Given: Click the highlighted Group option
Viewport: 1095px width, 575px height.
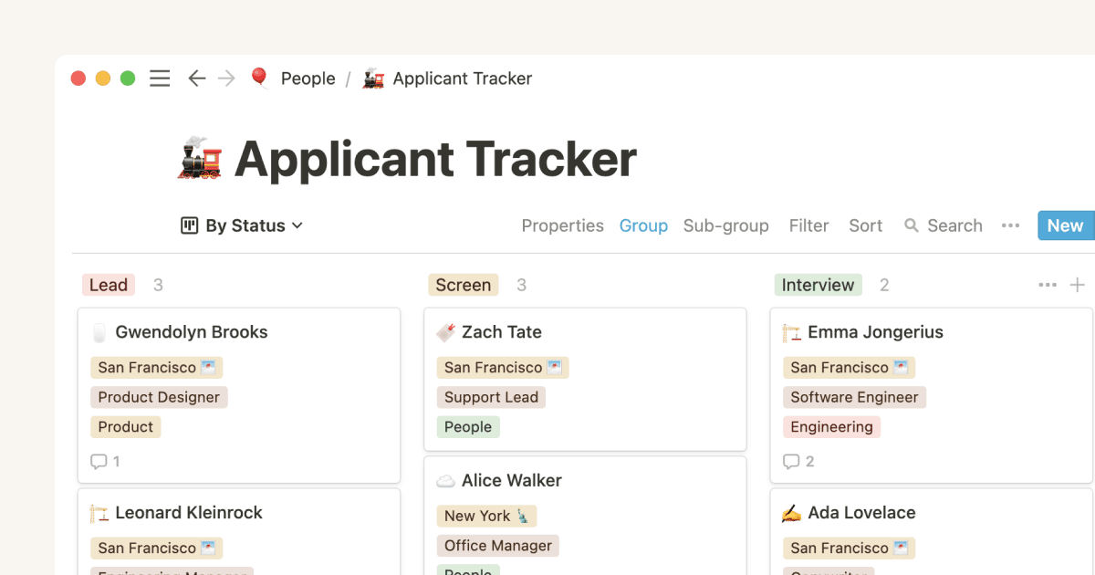Looking at the screenshot, I should (x=643, y=225).
